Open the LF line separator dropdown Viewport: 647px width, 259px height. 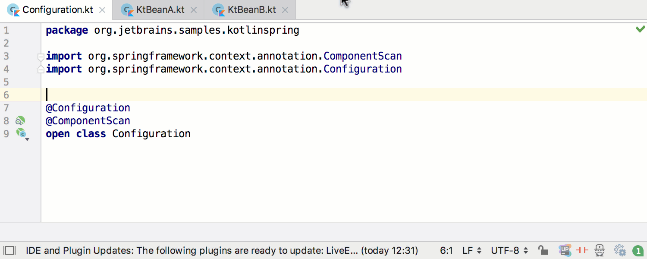coord(472,250)
